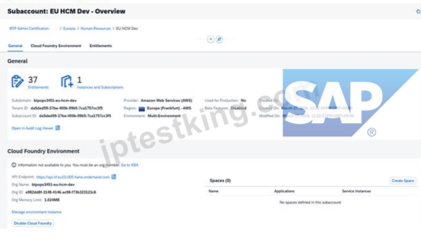Click the Entitlements clipboard icon

pos(17,81)
